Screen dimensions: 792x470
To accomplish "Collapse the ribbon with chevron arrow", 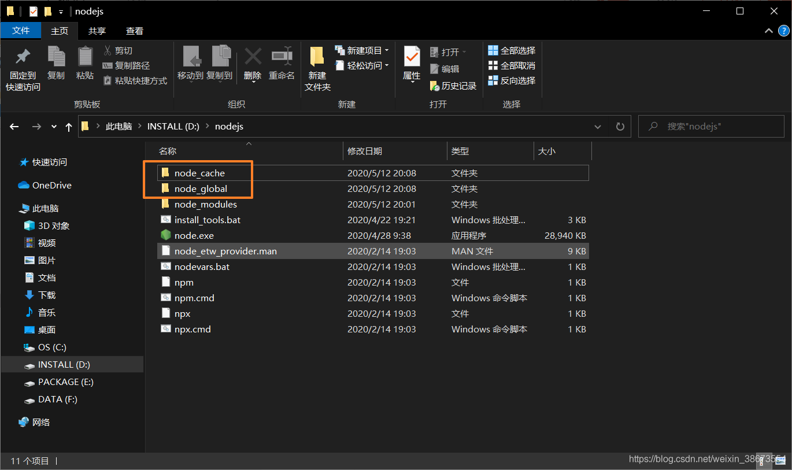I will (768, 31).
